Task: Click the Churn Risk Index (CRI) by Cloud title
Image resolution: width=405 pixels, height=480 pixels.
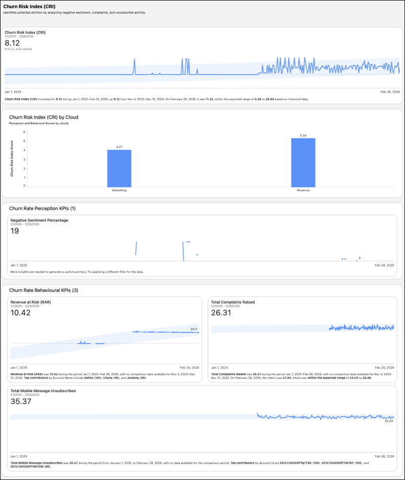Action: [44, 117]
